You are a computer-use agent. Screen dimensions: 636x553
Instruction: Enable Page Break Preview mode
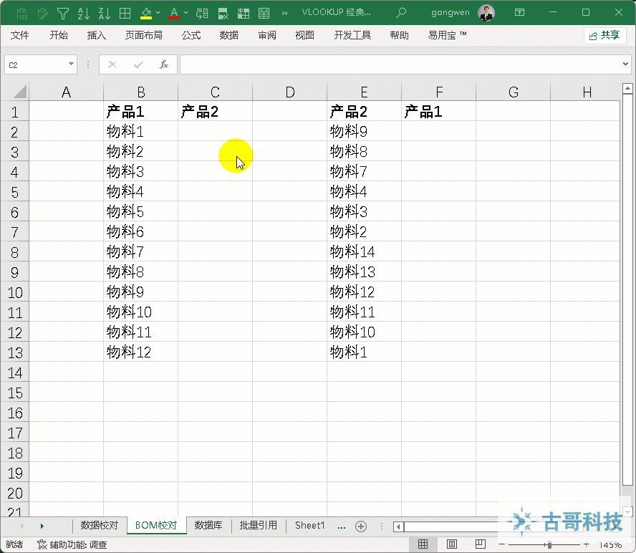(x=480, y=544)
